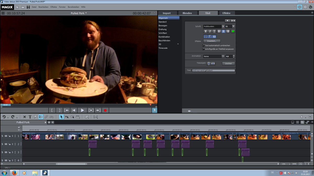Open the Effekte menu in the menu bar
The image size is (314, 176).
(54, 7)
